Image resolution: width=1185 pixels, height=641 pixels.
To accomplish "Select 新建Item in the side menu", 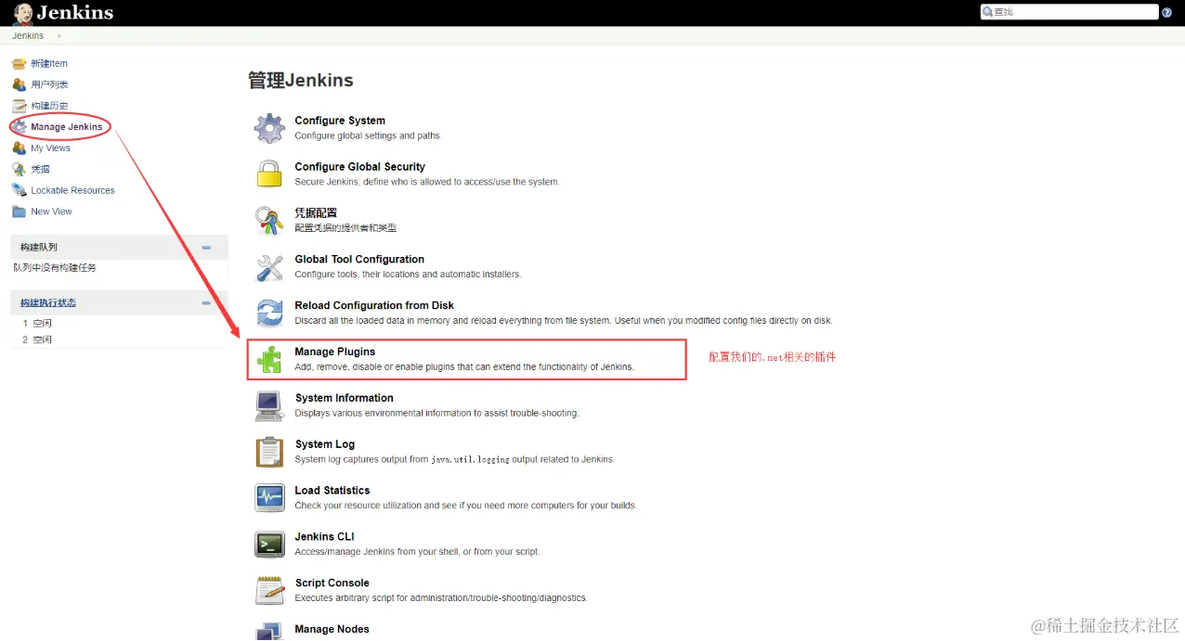I will [49, 64].
